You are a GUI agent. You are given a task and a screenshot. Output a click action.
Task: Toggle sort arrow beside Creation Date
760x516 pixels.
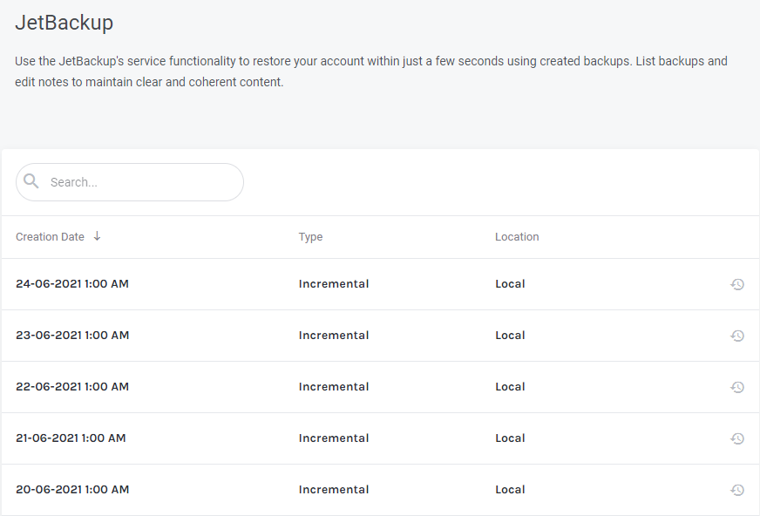click(97, 236)
